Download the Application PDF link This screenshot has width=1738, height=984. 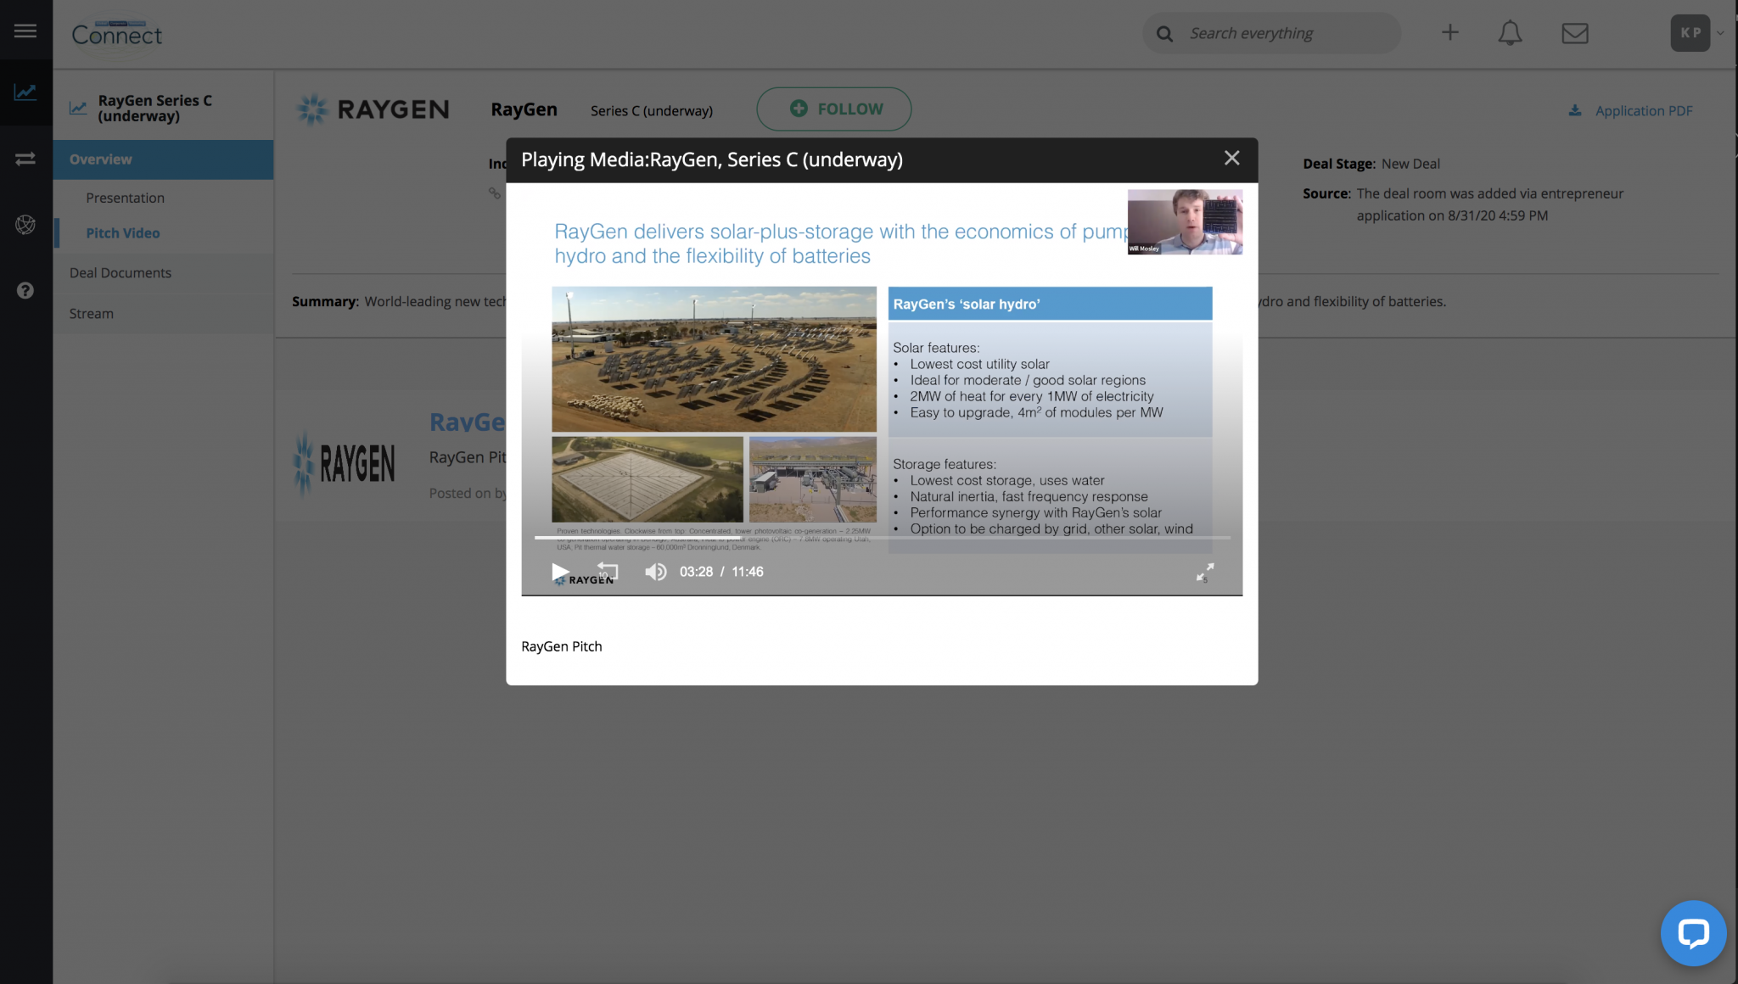(1642, 111)
